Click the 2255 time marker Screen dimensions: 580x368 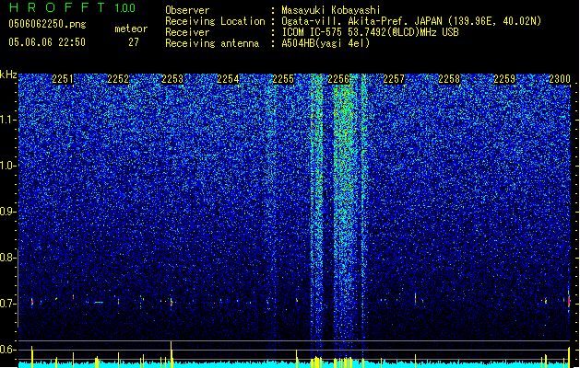point(283,79)
